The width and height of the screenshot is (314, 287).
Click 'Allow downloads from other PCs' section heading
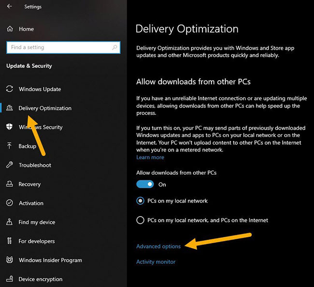pos(193,82)
